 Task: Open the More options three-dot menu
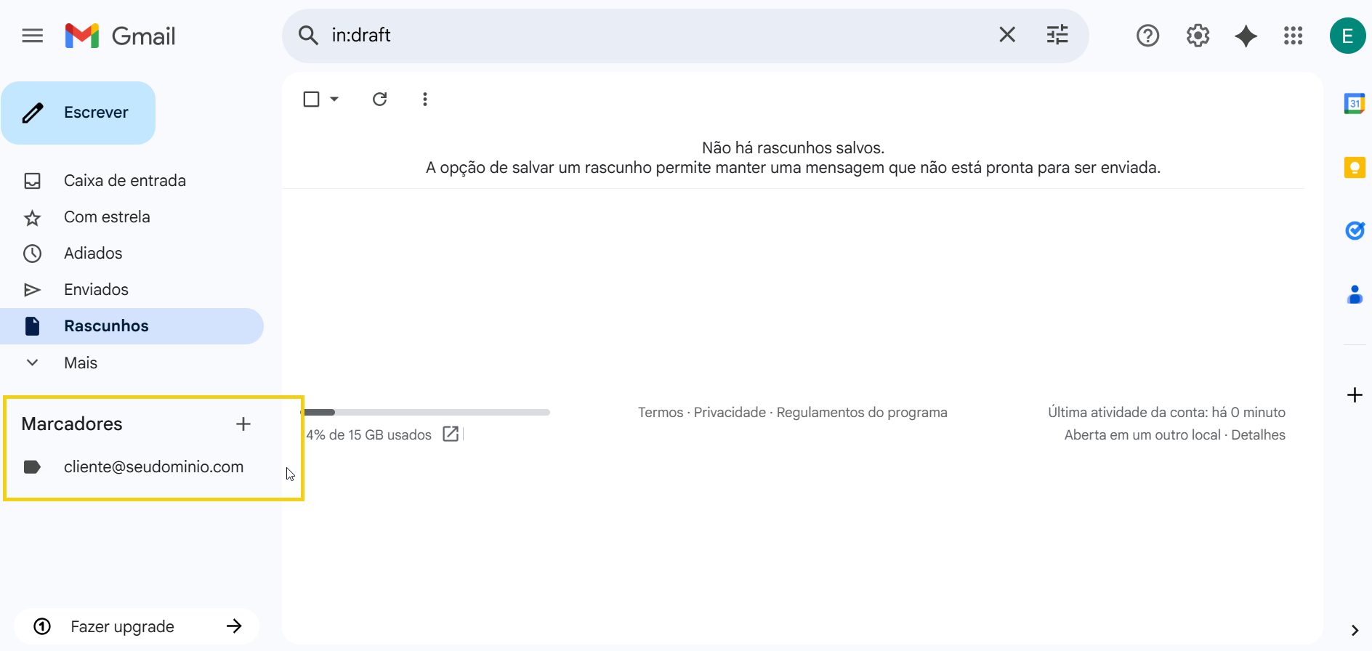click(x=425, y=99)
